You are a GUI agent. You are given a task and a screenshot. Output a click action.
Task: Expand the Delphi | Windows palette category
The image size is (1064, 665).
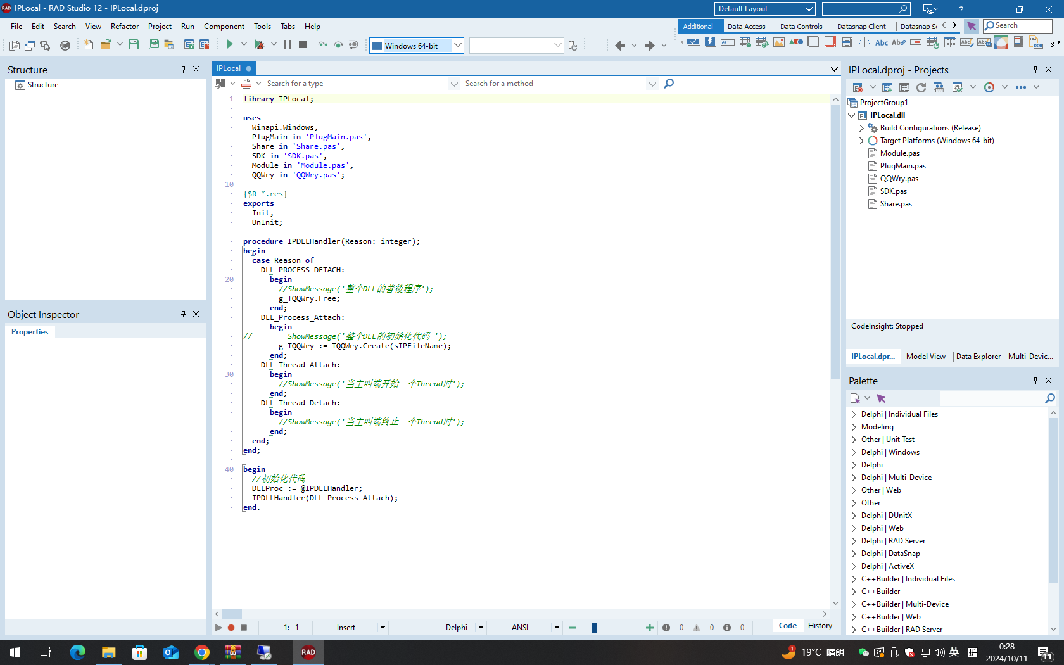(854, 452)
